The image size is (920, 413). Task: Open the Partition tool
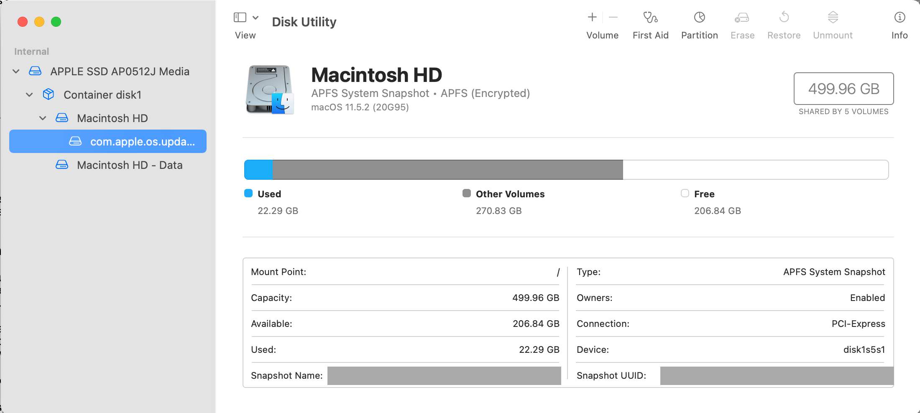[699, 23]
